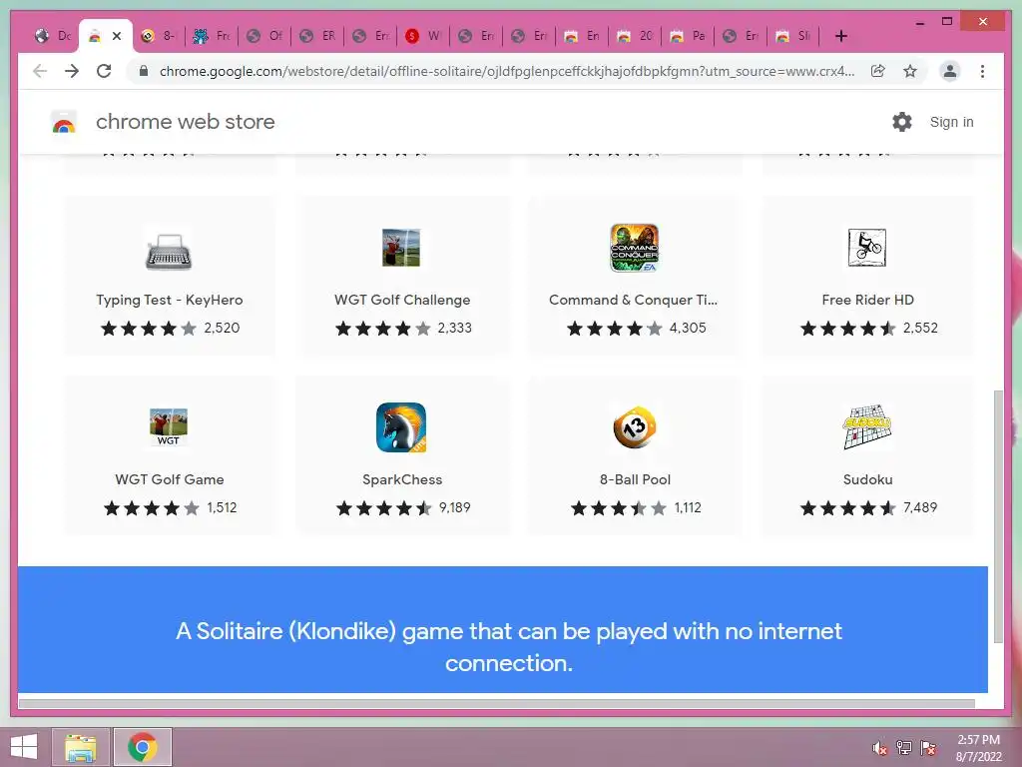Open the WGT Golf Challenge app icon
The width and height of the screenshot is (1022, 767).
tap(401, 248)
